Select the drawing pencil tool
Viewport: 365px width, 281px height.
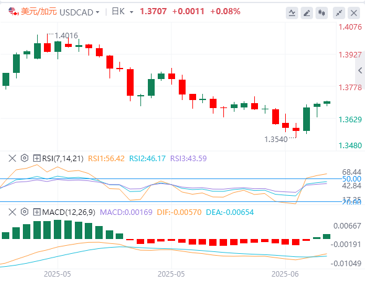pos(307,13)
